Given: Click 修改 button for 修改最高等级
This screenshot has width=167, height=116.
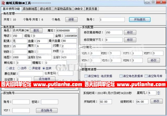Looking at the screenshot, I should click(x=130, y=32).
